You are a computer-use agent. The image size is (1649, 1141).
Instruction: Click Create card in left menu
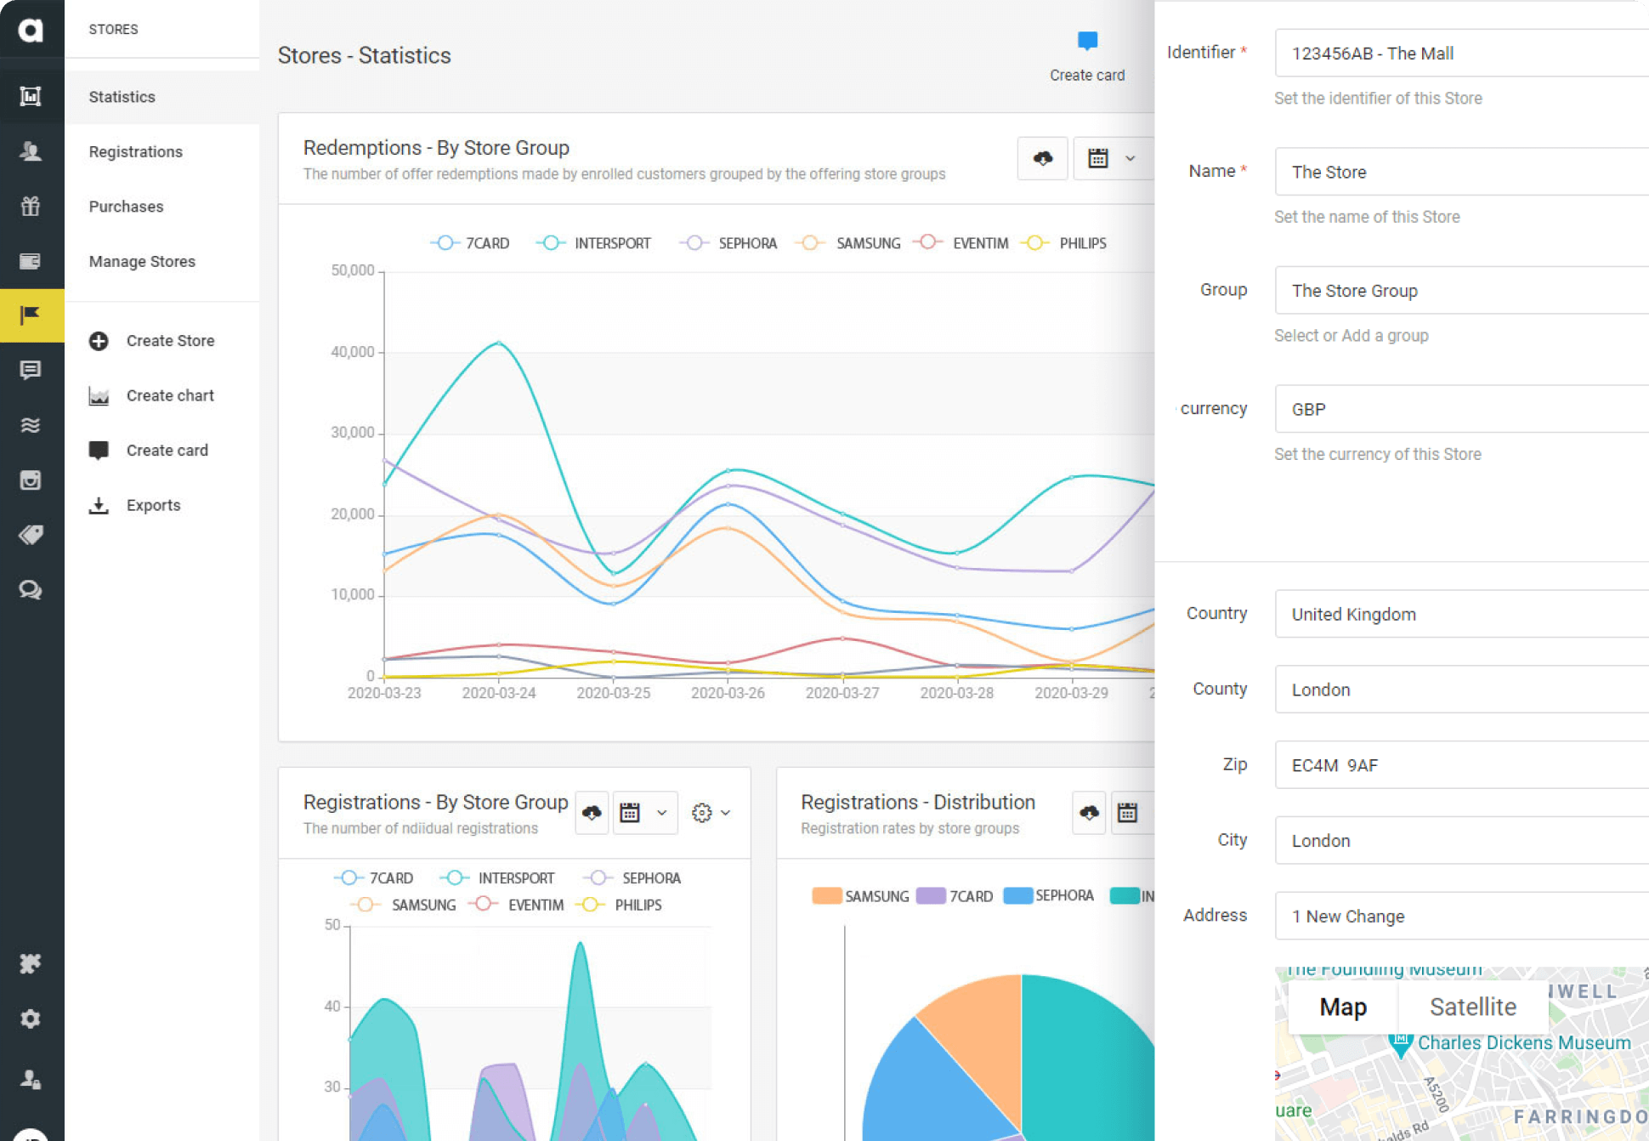coord(148,451)
